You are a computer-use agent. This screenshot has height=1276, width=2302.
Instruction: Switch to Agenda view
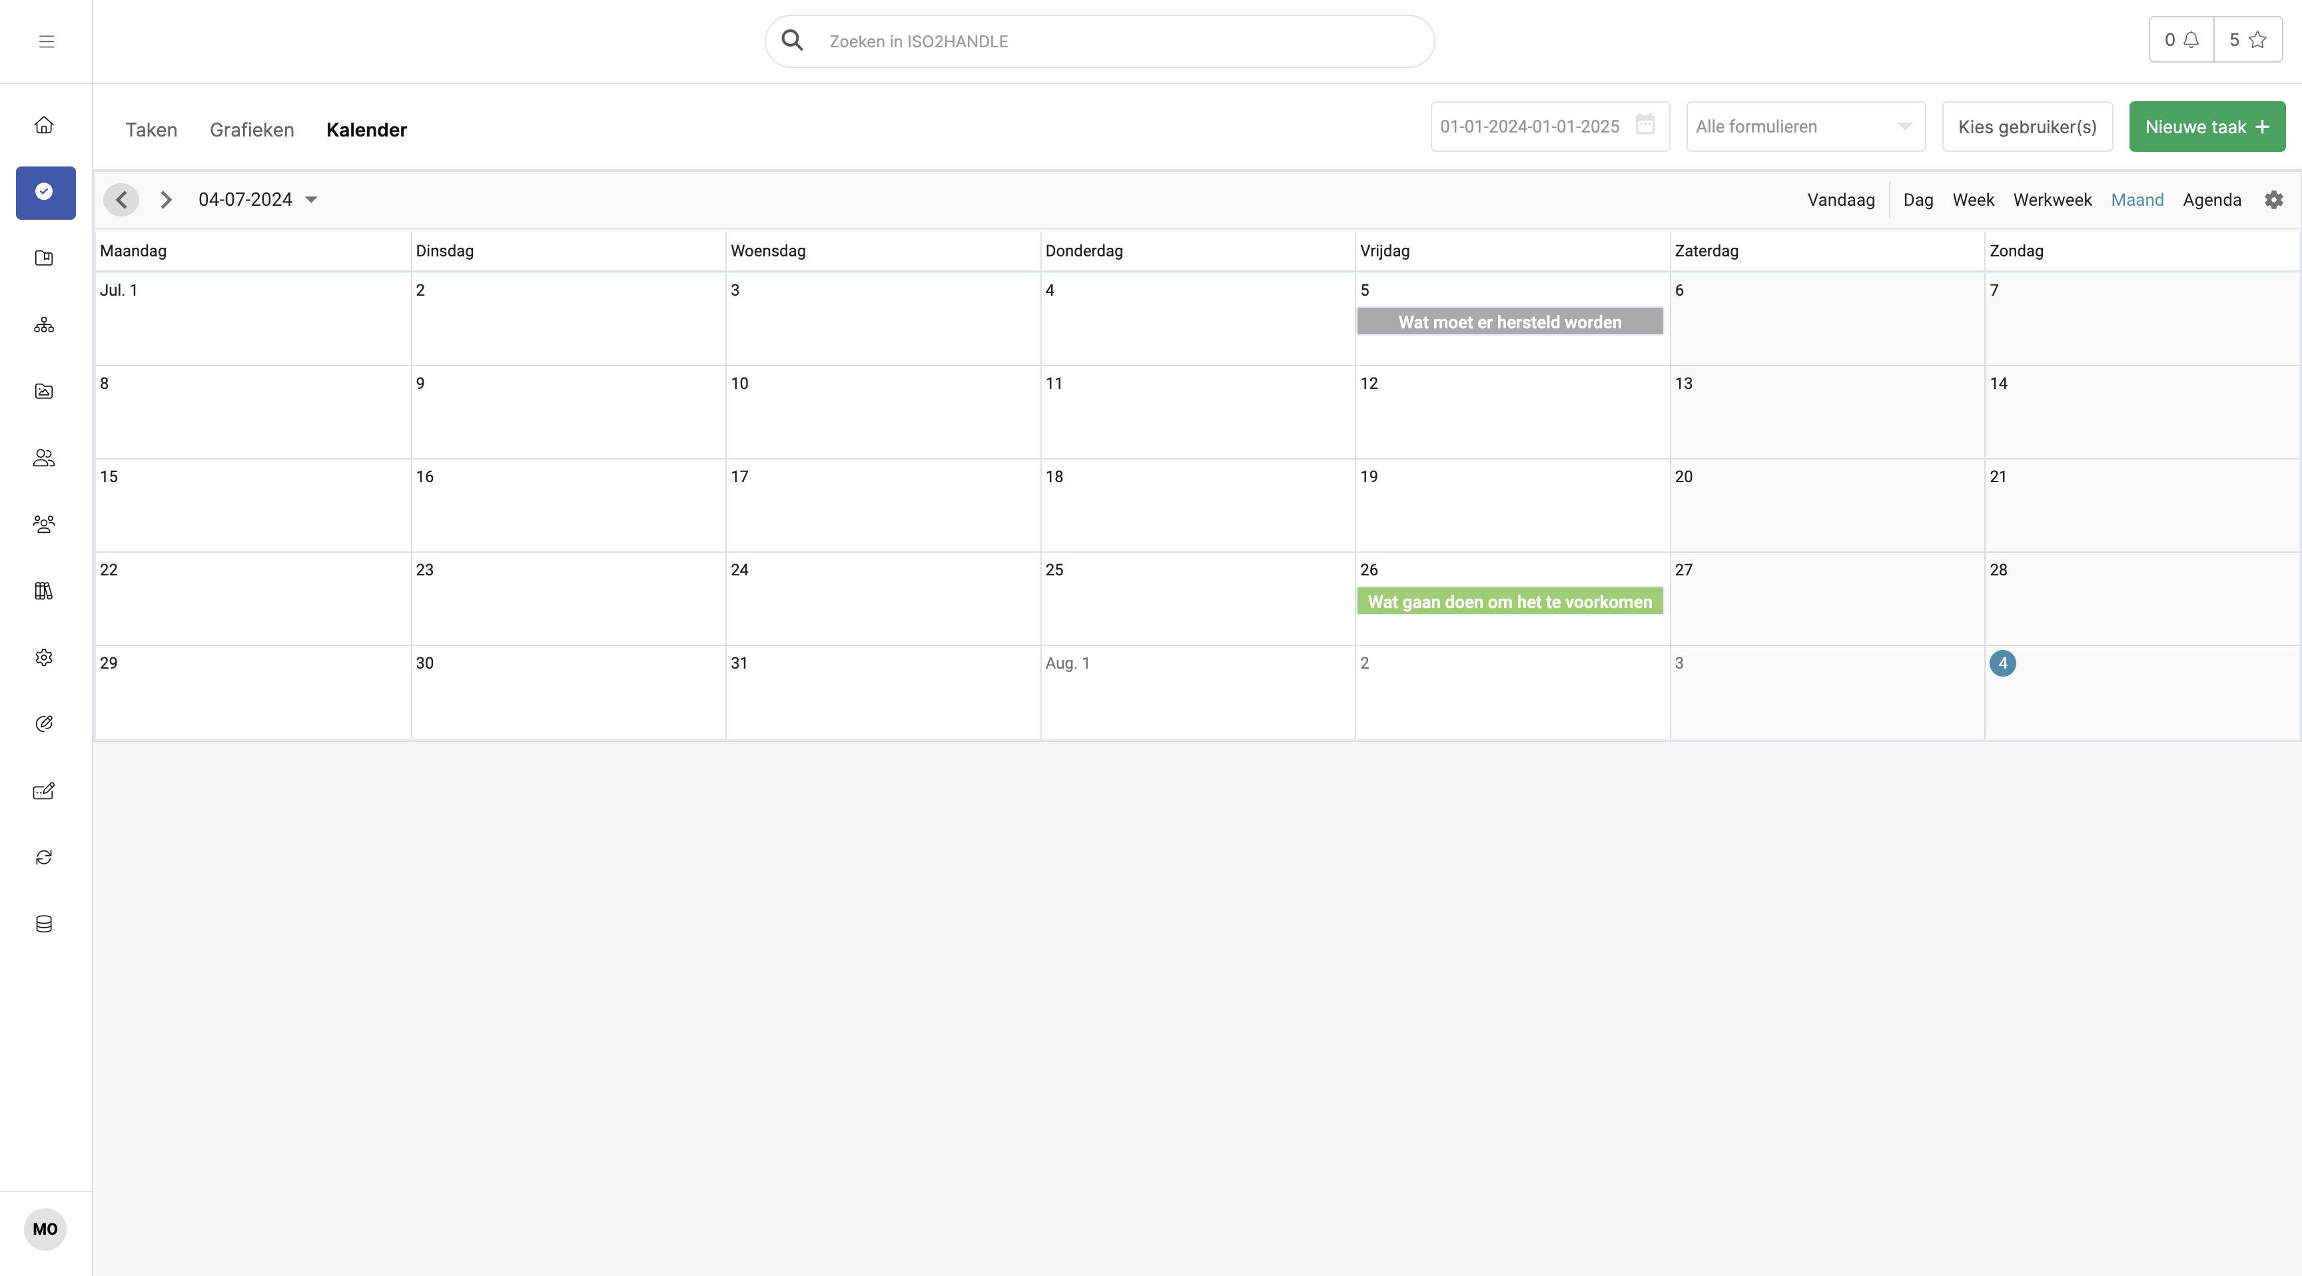[2211, 200]
